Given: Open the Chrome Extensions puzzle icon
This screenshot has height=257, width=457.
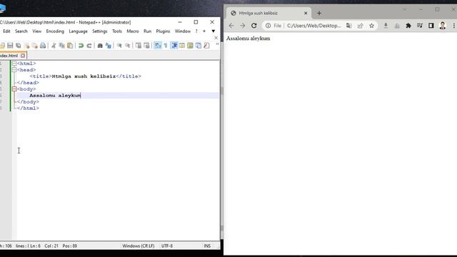Looking at the screenshot, I should [408, 26].
